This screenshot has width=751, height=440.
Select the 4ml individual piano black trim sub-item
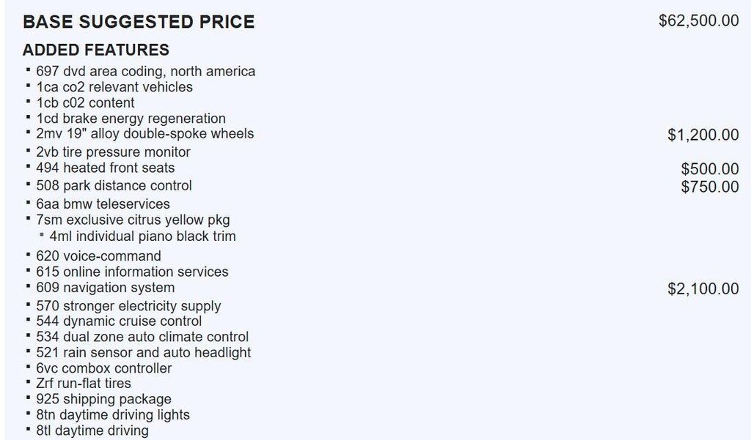click(142, 236)
